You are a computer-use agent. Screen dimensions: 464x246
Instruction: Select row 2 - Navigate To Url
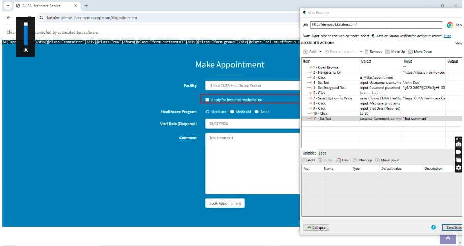(x=382, y=72)
